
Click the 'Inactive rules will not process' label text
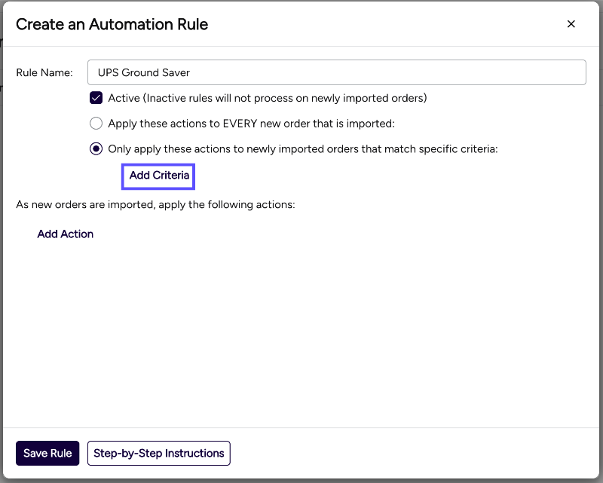coord(285,98)
